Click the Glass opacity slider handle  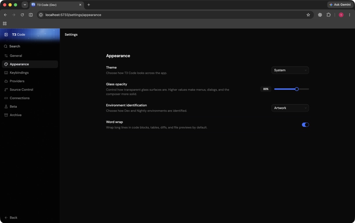coord(297,89)
